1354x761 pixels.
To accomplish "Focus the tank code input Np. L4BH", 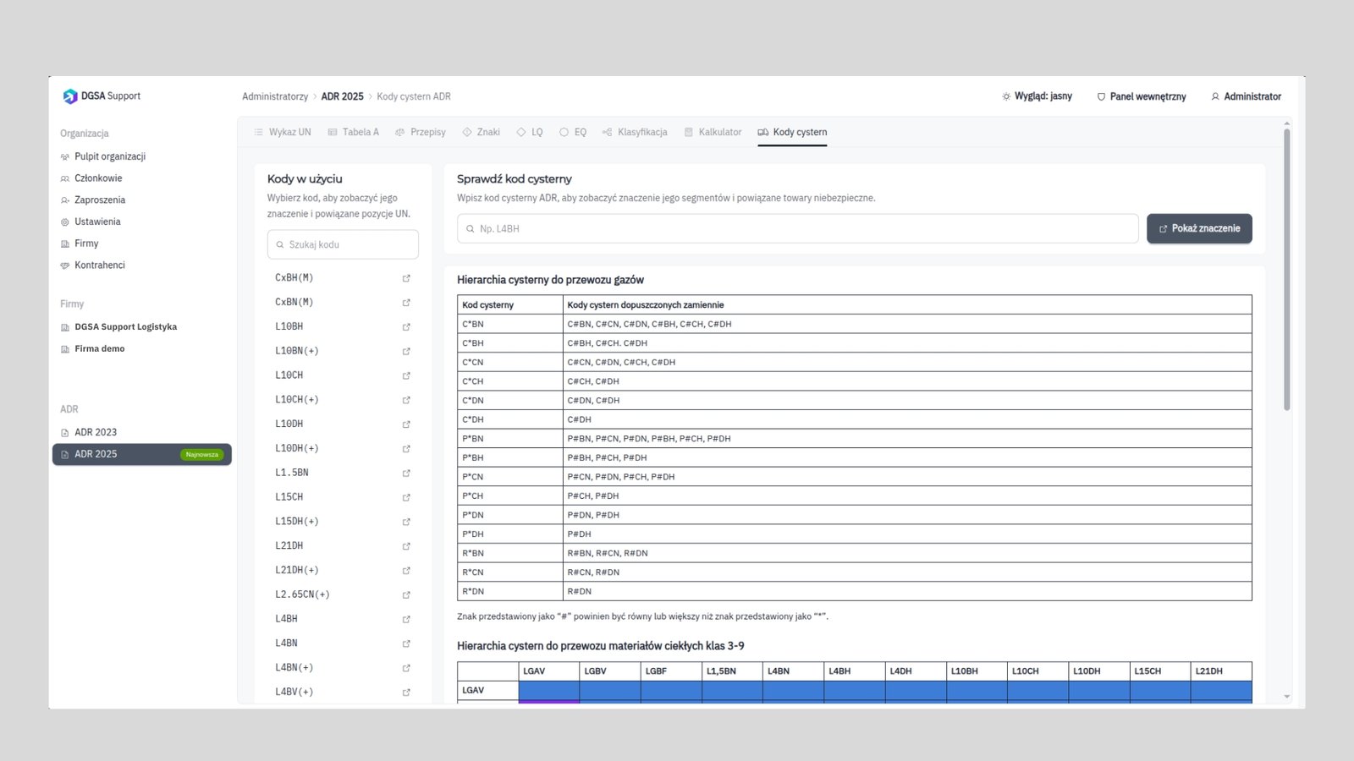I will pos(798,228).
